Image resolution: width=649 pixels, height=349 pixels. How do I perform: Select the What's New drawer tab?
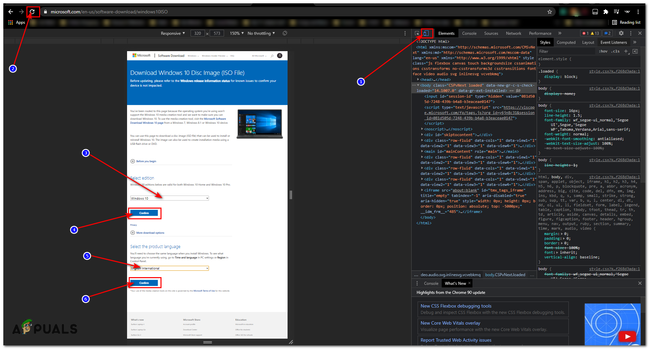pos(455,283)
